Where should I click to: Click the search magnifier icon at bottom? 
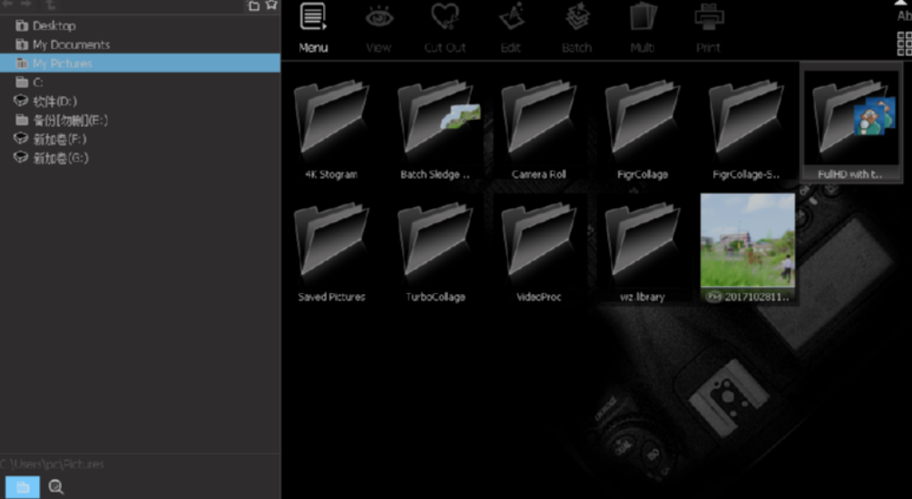pos(56,487)
